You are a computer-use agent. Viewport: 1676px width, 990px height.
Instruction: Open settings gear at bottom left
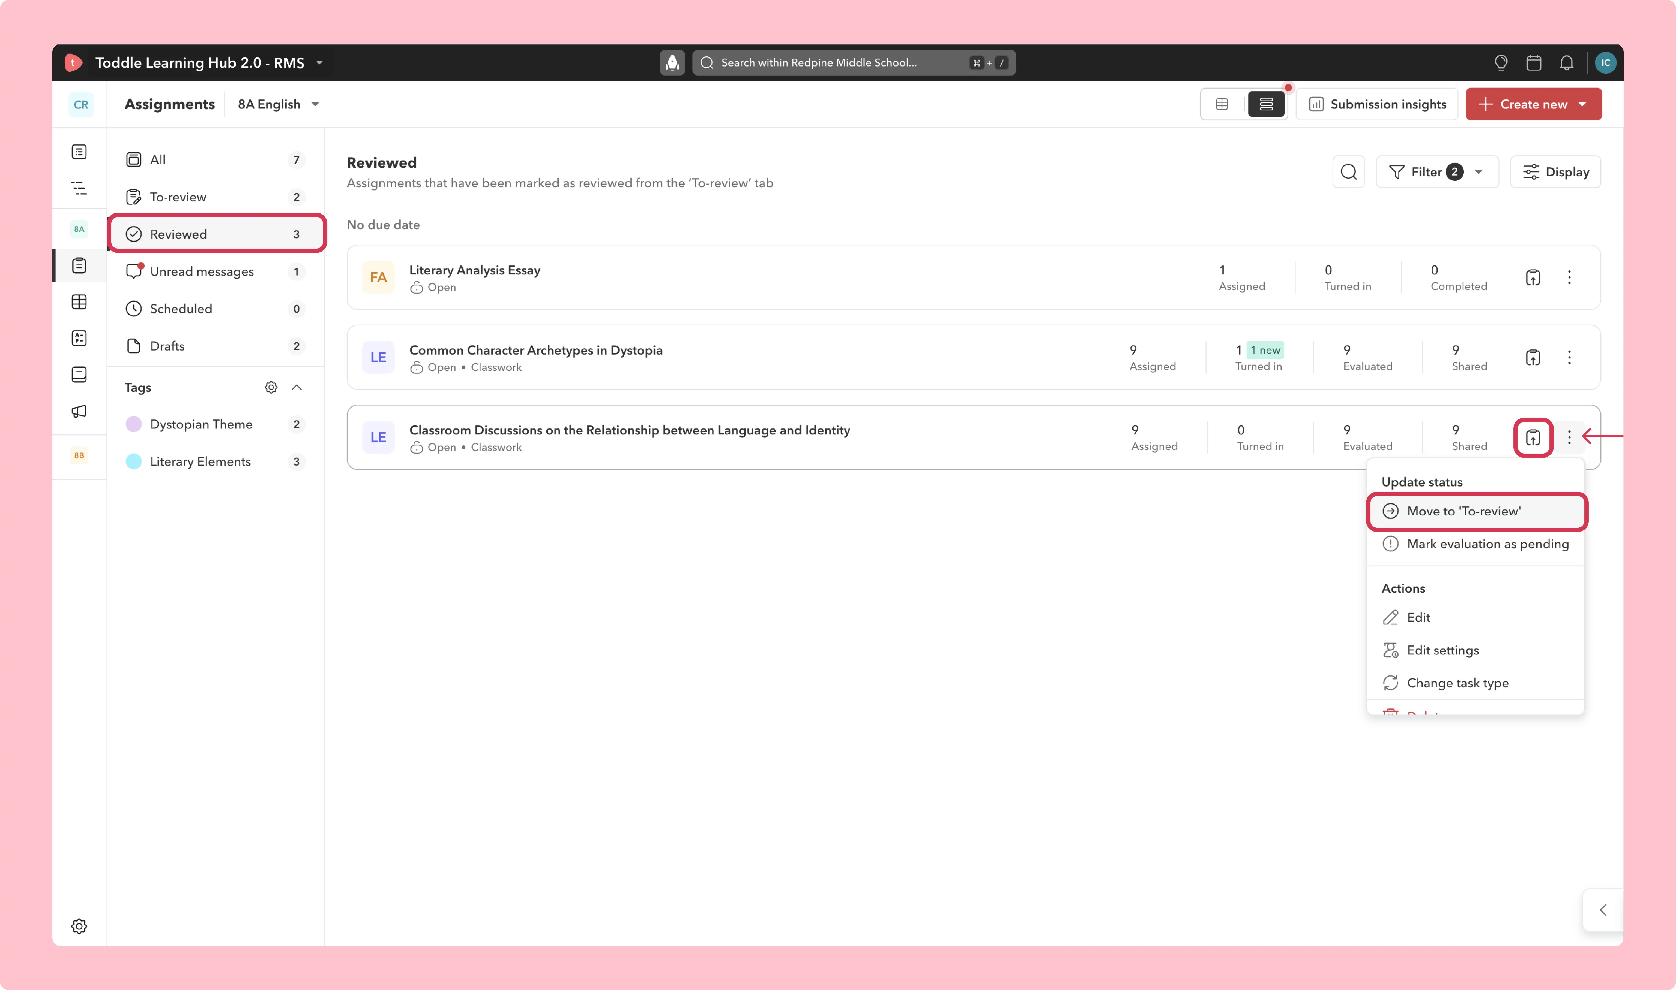pos(79,926)
